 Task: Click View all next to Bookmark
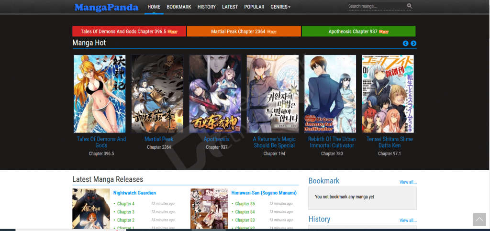pos(408,182)
